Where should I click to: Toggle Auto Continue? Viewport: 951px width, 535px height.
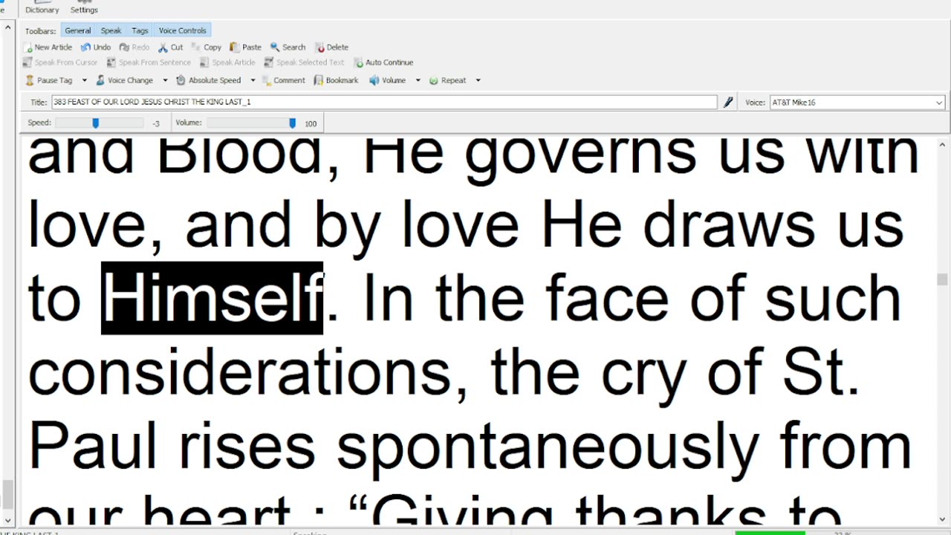pos(383,62)
